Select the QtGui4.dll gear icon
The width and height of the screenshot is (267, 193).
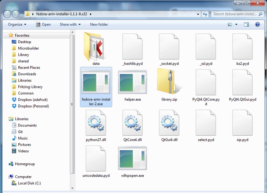169,123
